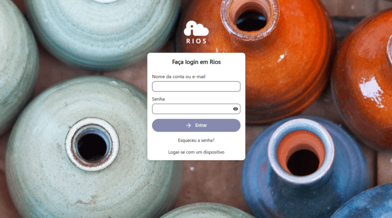Image resolution: width=392 pixels, height=218 pixels.
Task: Focus the Senha password field
Action: 196,109
